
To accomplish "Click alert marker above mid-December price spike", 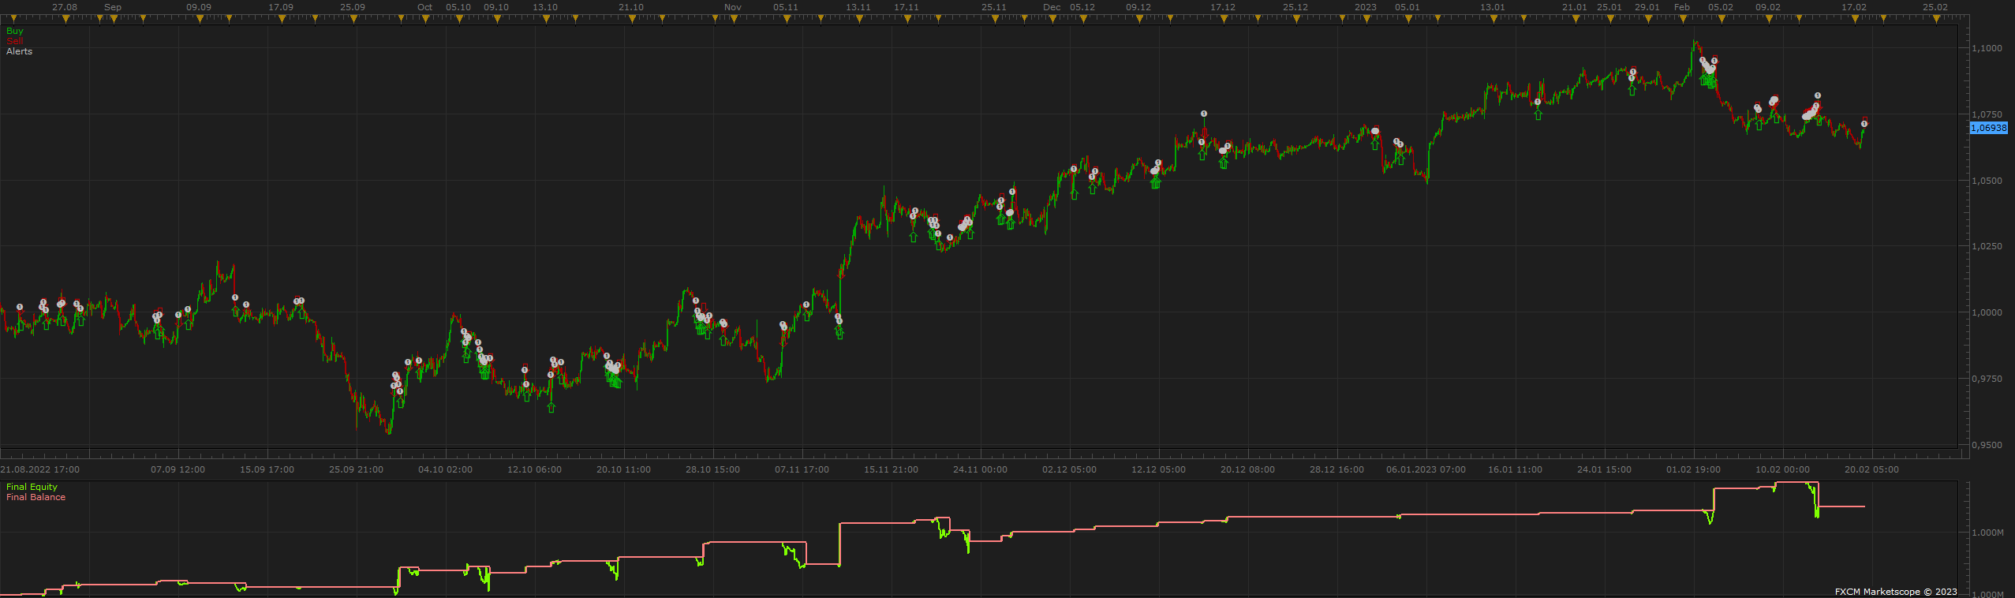I will coord(1204,114).
